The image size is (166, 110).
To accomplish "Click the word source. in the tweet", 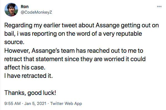I will point(14,42).
